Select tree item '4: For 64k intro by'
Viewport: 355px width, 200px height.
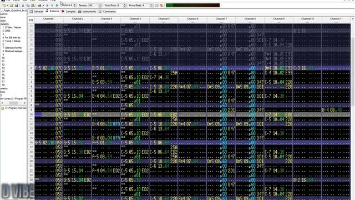(11, 37)
